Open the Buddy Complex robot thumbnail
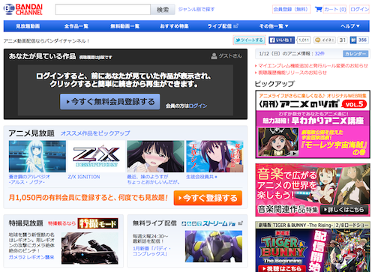The height and width of the screenshot is (272, 375). [x=214, y=247]
